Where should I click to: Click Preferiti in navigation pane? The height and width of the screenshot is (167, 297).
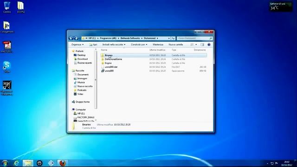(79, 51)
